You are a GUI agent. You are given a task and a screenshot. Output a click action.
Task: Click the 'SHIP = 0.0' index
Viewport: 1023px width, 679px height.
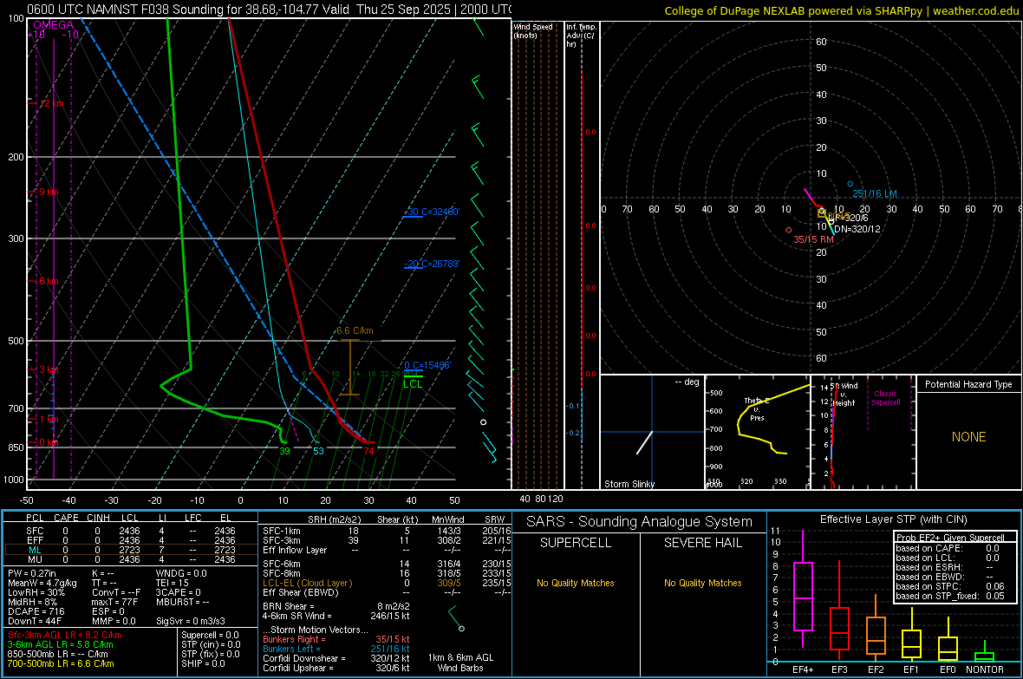203,663
